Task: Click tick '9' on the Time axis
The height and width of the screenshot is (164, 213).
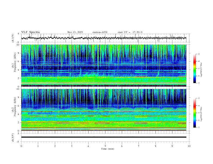Action: coord(172,146)
